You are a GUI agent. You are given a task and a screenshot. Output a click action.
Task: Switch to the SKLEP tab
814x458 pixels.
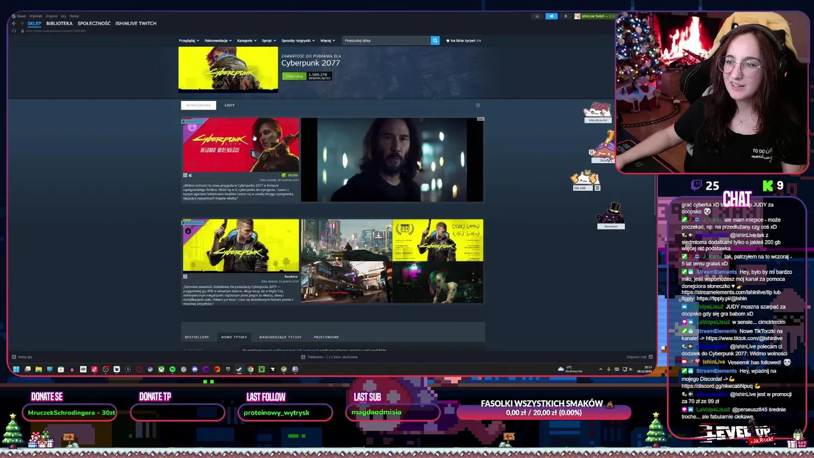click(34, 24)
